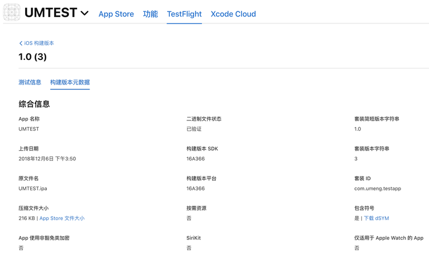Viewport: 429px width, 259px height.
Task: Click the 综合信息 section heading
Action: (x=34, y=104)
